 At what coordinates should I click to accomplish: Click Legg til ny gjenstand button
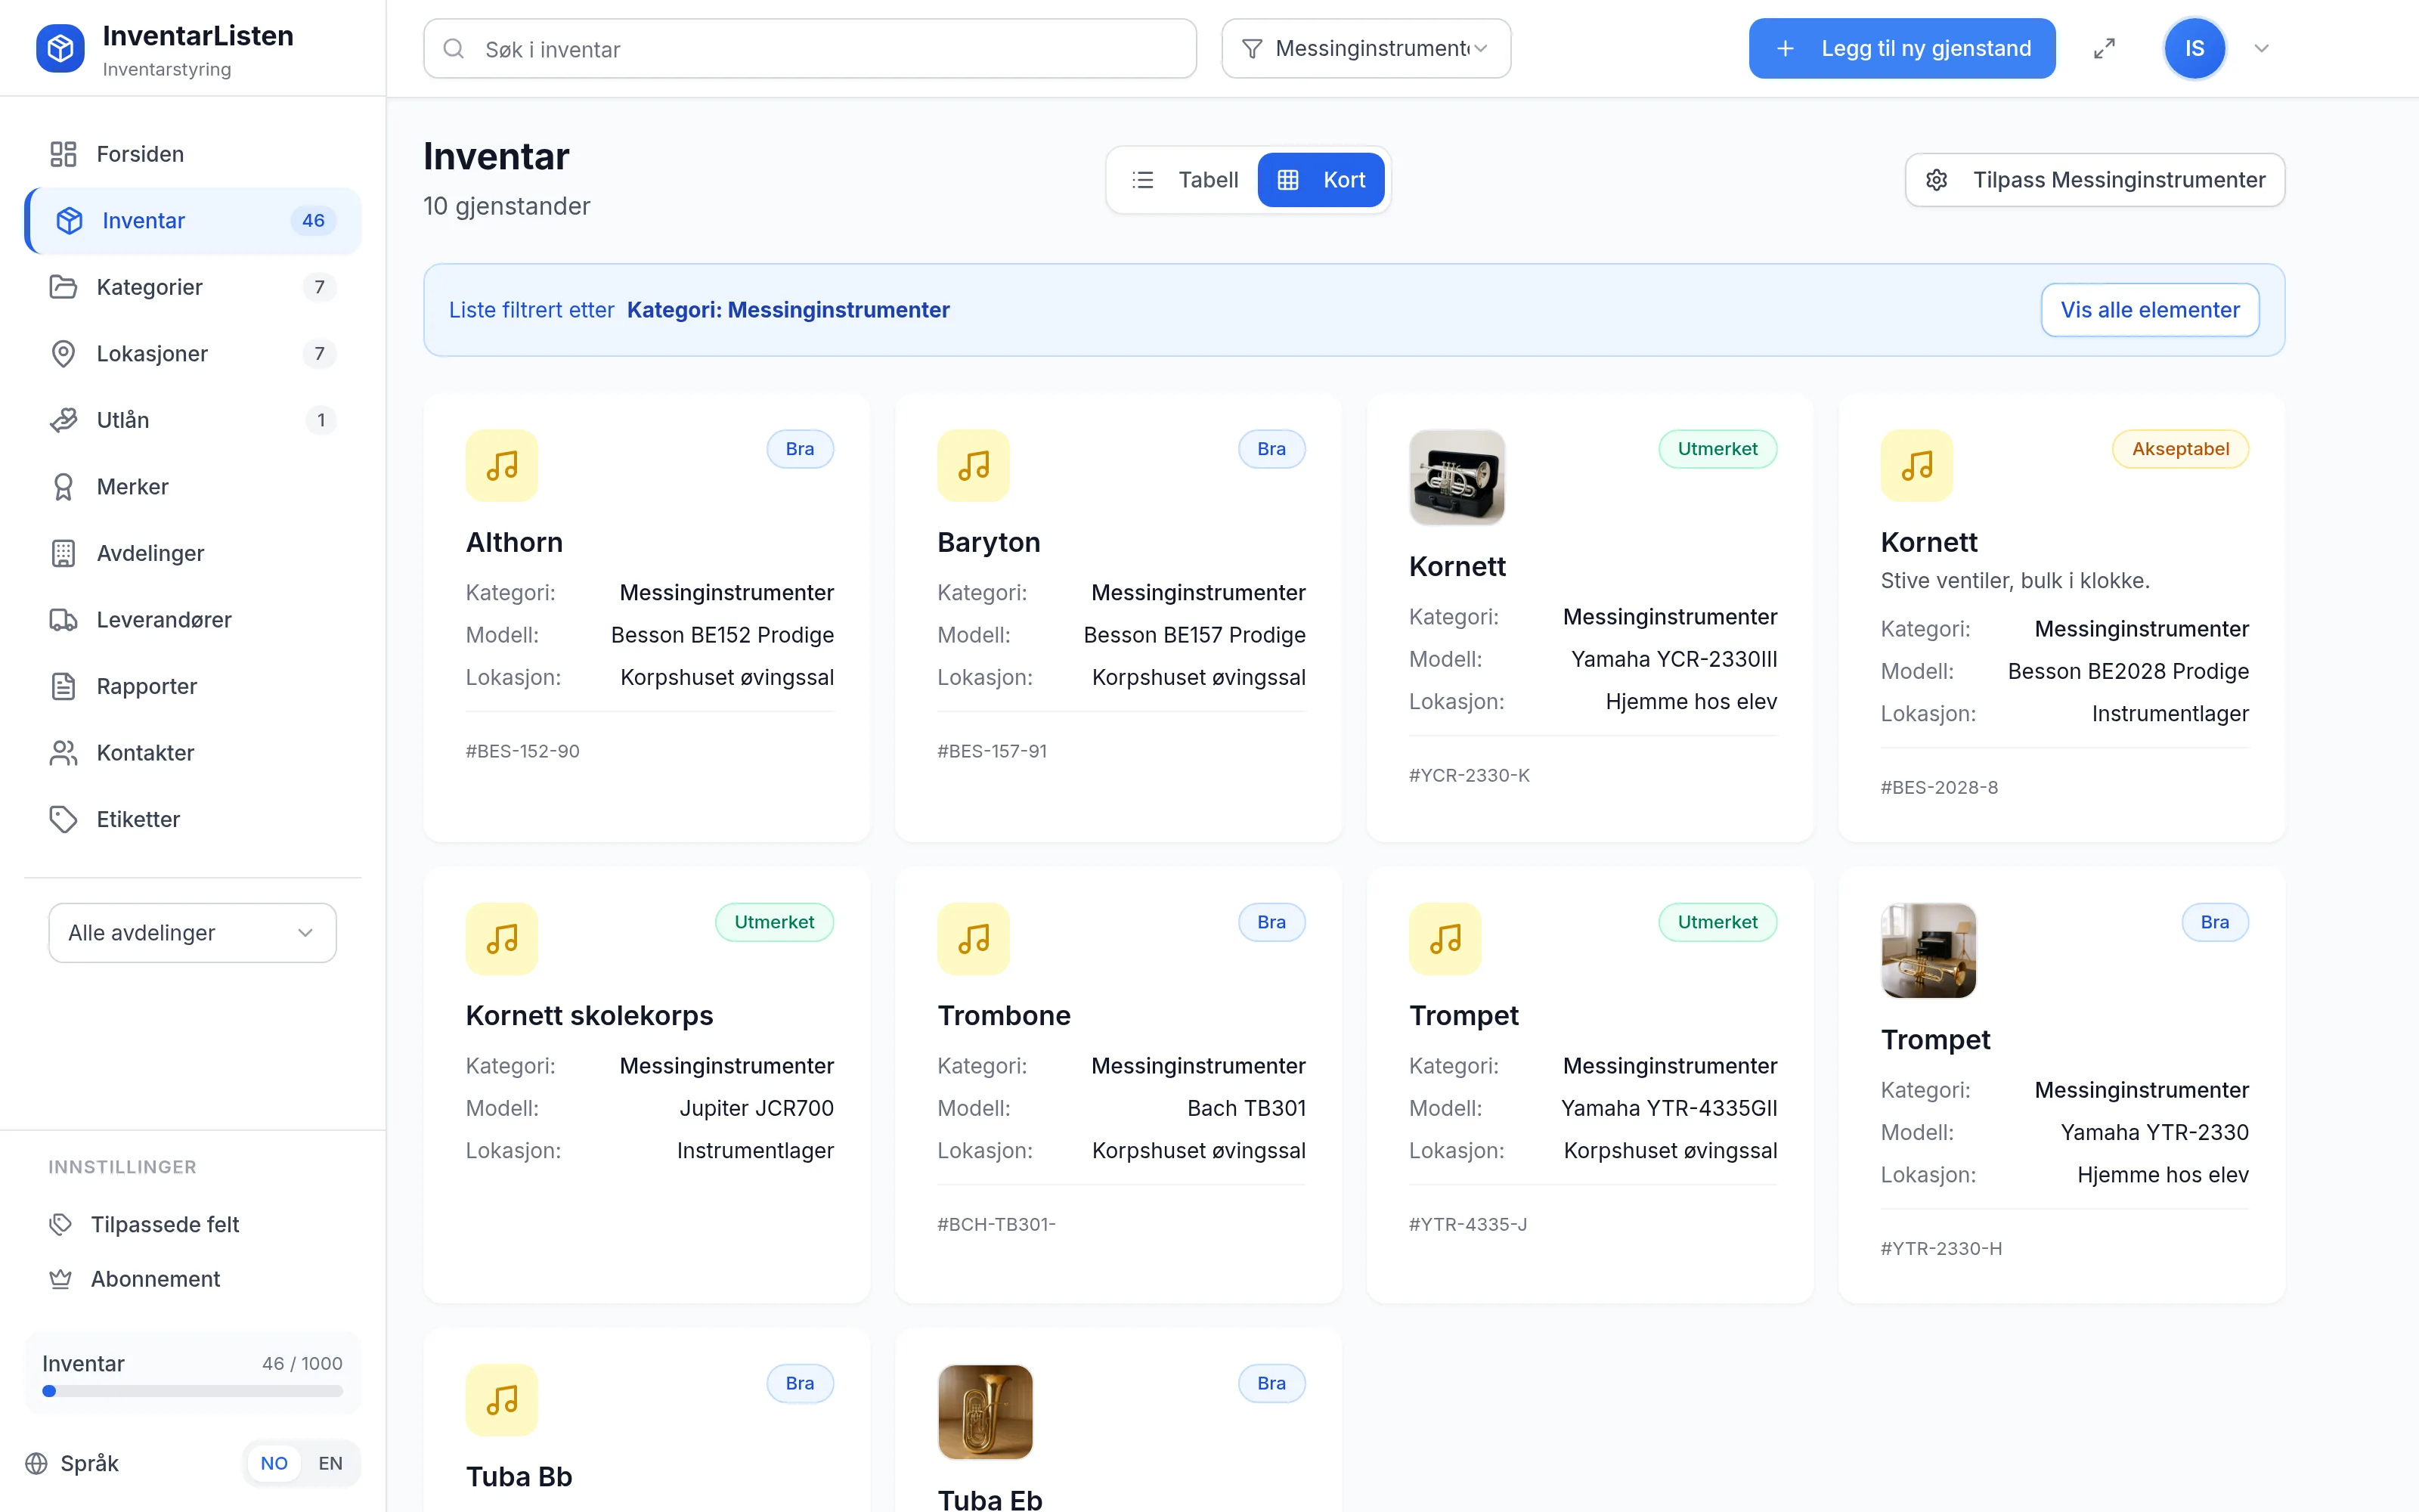click(1901, 48)
